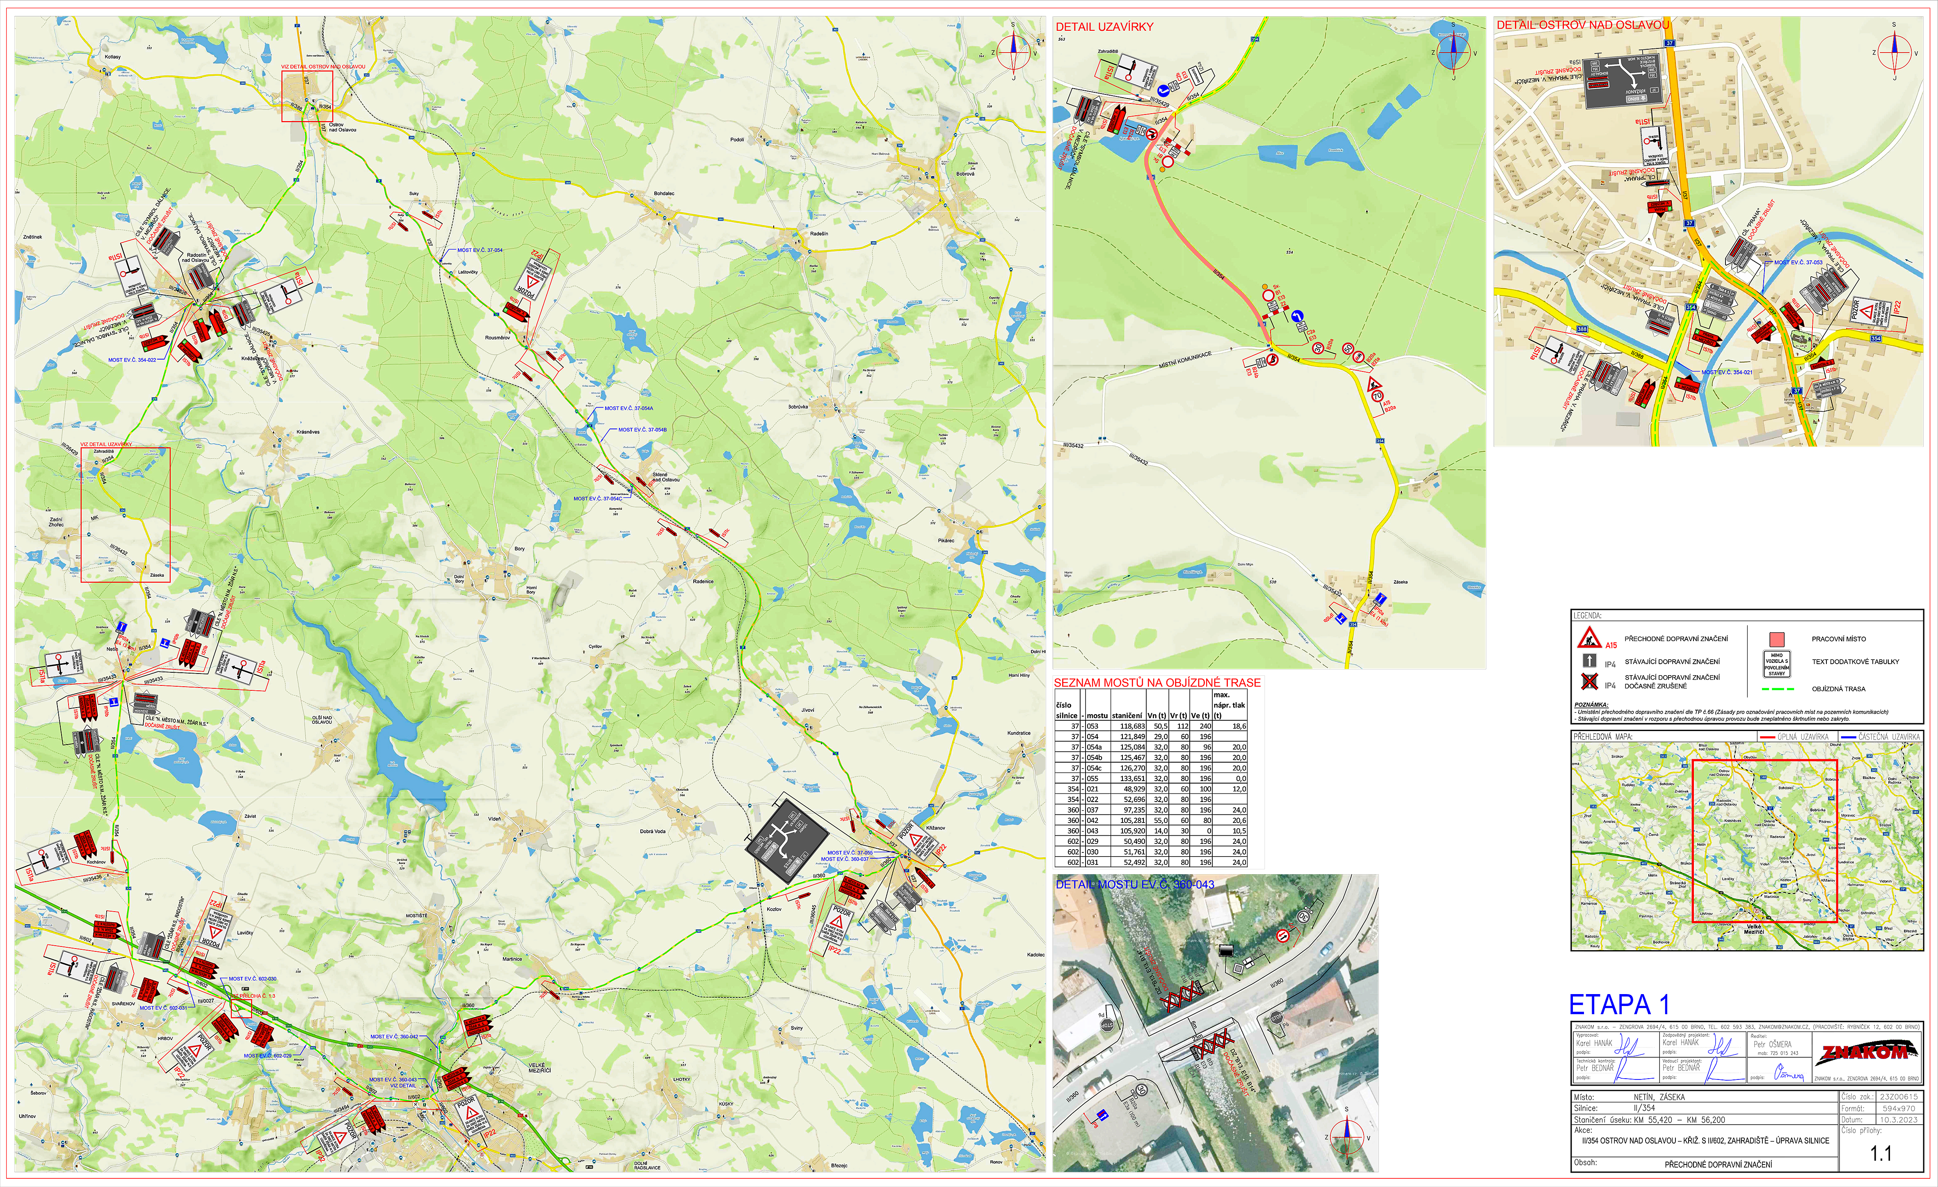Click the red 'ÚPLNÁ UZAVÍRKA' legend entry
This screenshot has width=1938, height=1187.
[x=1802, y=737]
